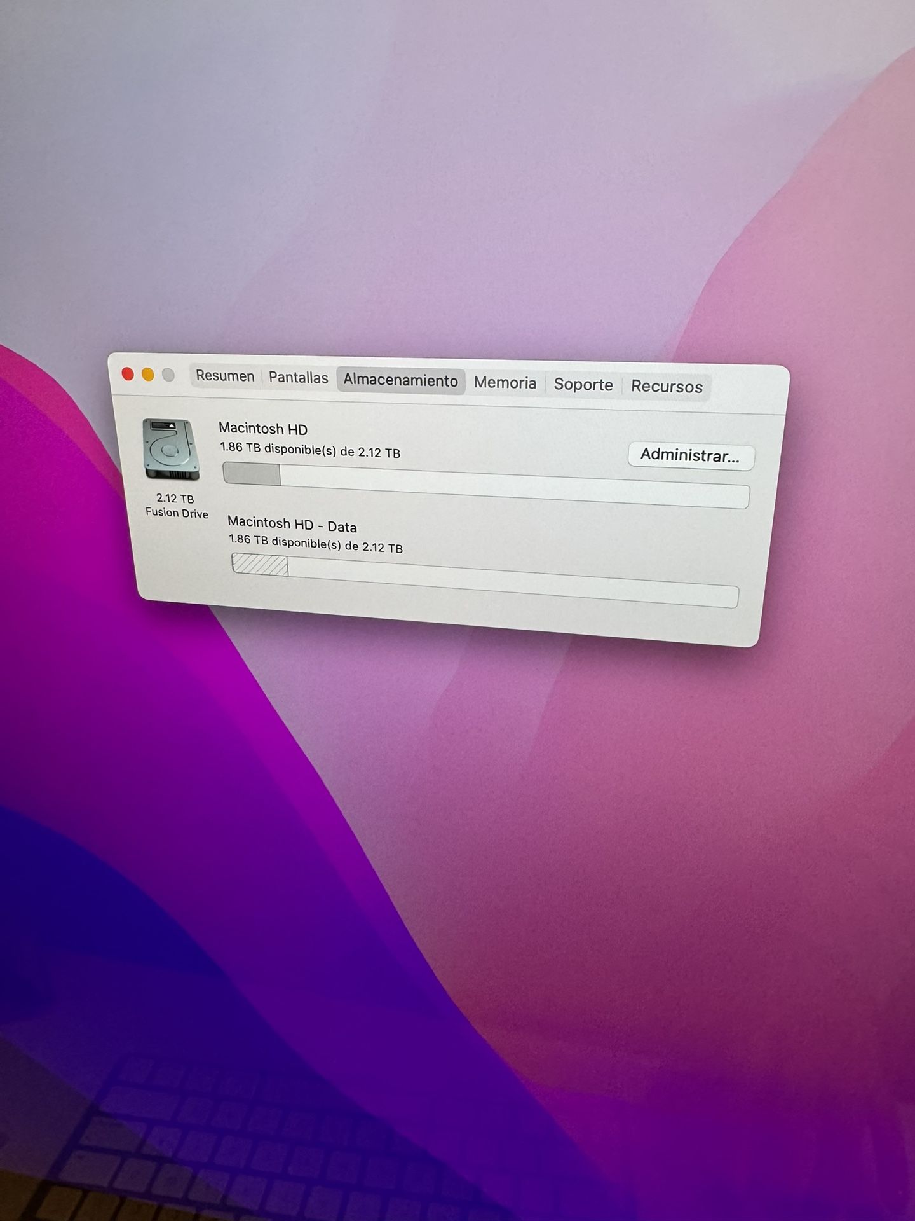
Task: Open the Pantallas tab
Action: click(299, 378)
